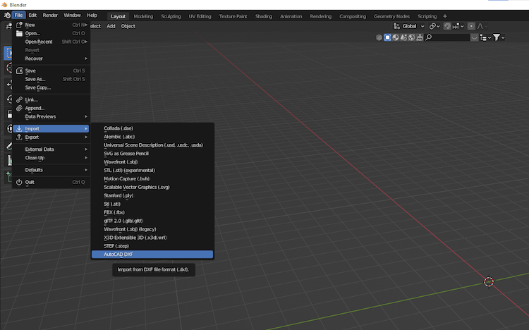Open the Object menu in viewport header
Viewport: 529px width, 330px height.
tap(128, 26)
